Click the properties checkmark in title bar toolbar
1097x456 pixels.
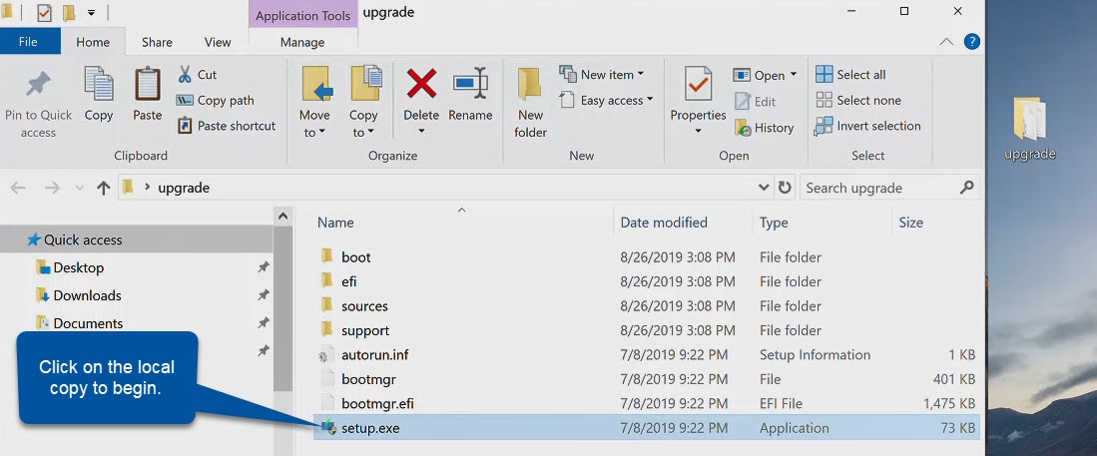point(43,13)
